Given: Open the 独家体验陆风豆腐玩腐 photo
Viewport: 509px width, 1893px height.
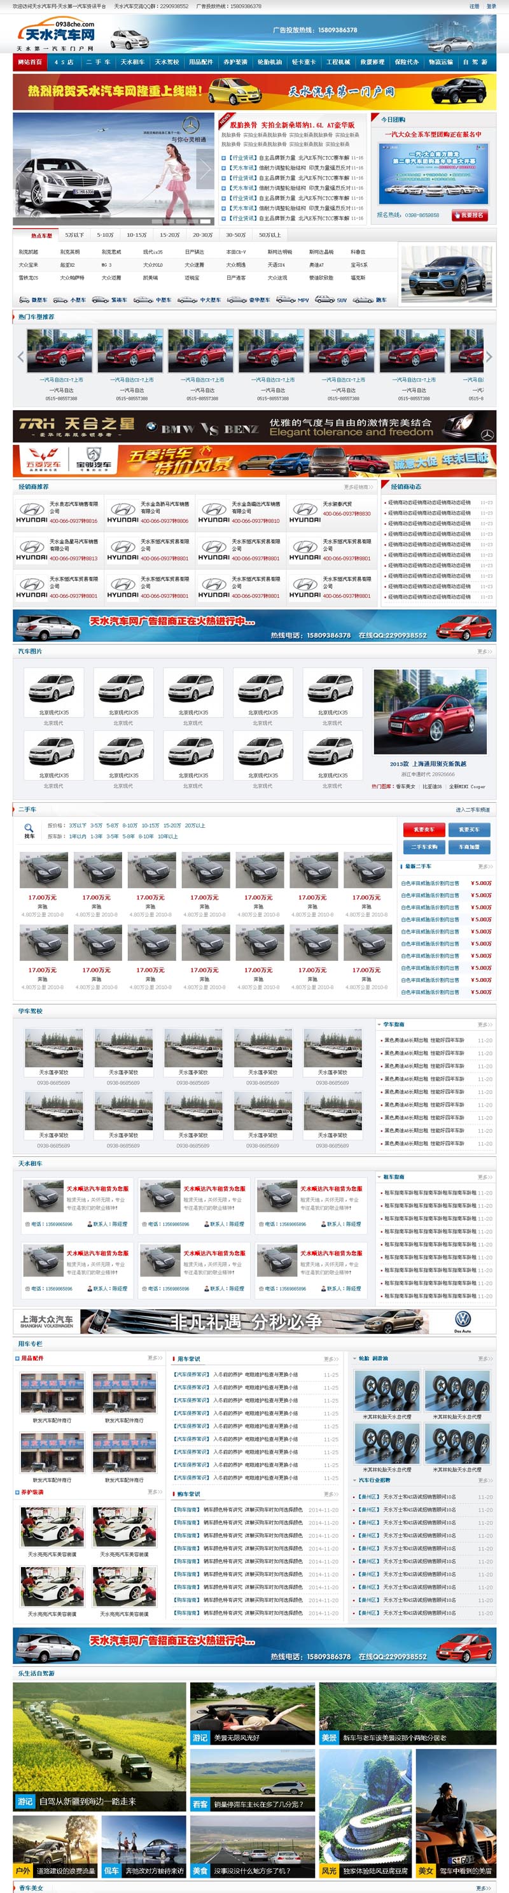Looking at the screenshot, I should pos(365,1813).
